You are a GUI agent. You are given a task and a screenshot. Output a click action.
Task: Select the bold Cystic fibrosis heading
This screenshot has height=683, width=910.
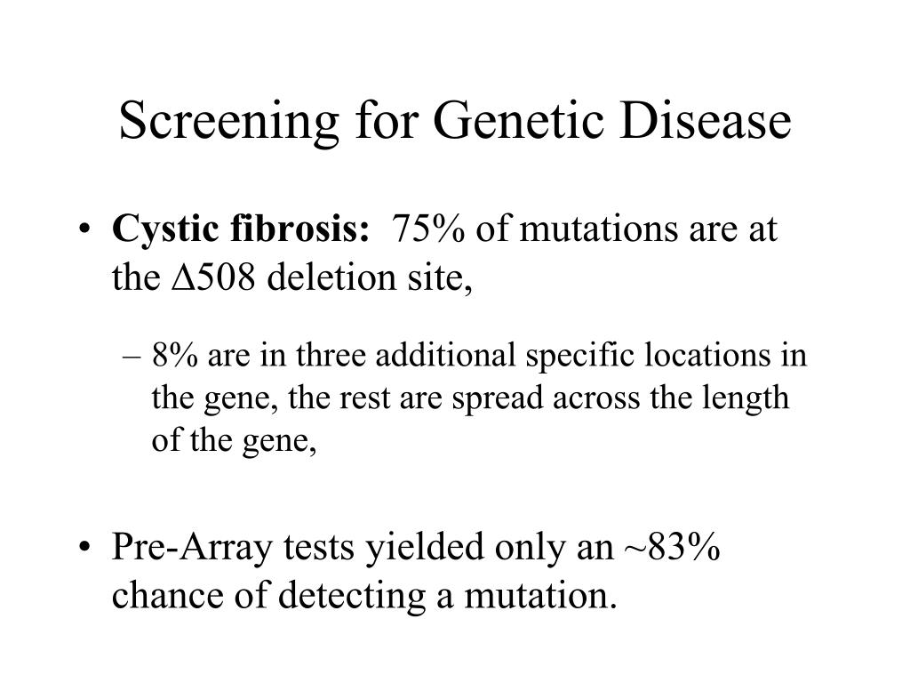pyautogui.click(x=241, y=230)
